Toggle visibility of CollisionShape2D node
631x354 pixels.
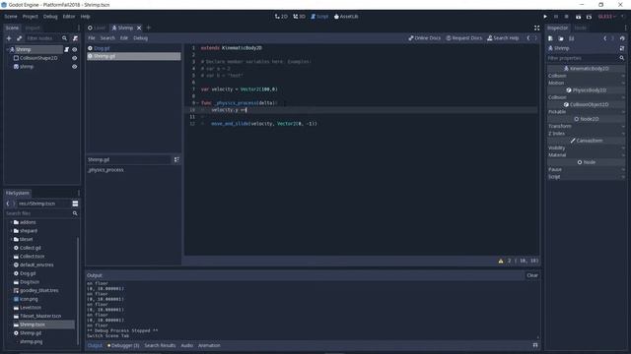(75, 58)
